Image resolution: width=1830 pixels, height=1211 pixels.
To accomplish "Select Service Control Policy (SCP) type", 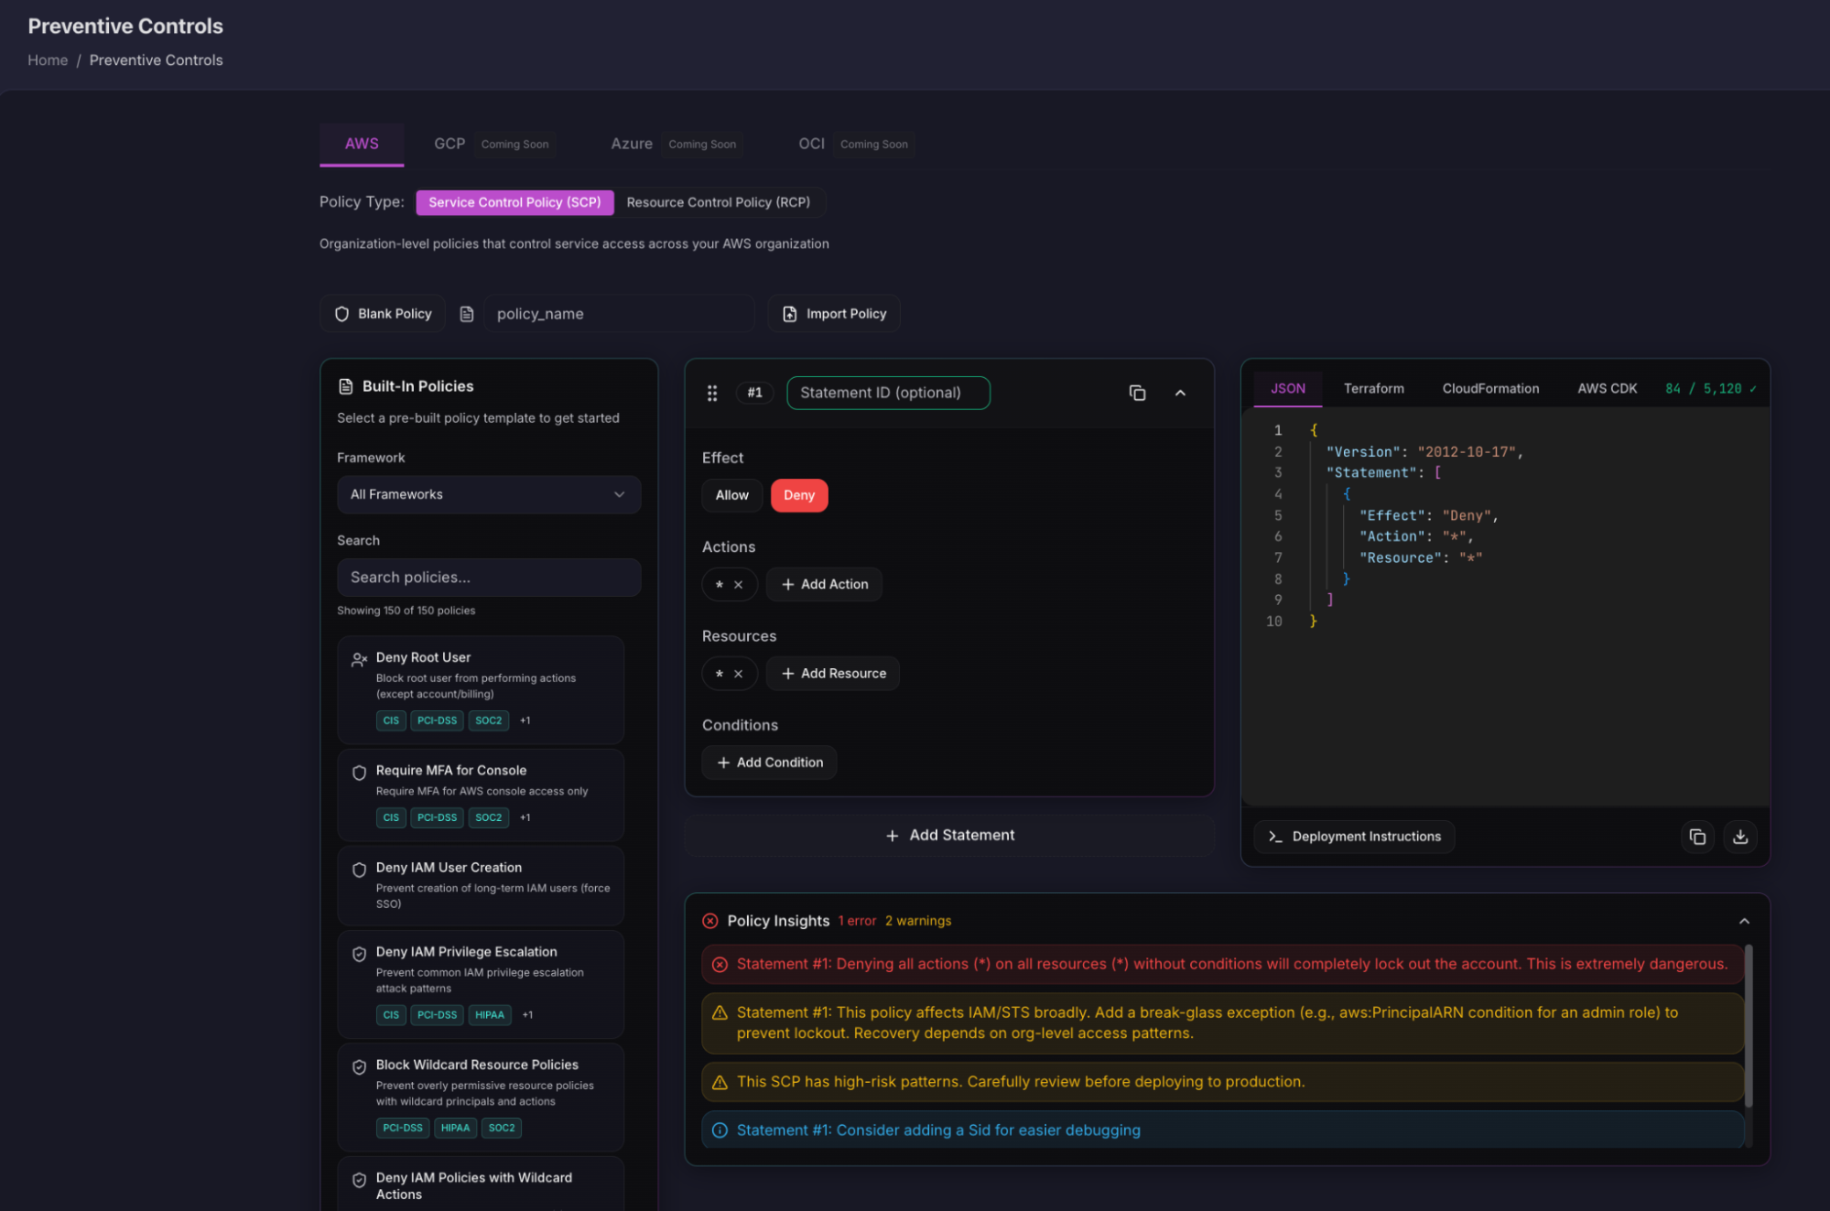I will coord(514,202).
